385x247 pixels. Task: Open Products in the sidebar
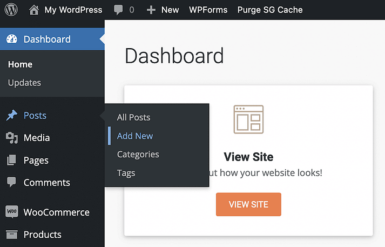click(43, 235)
